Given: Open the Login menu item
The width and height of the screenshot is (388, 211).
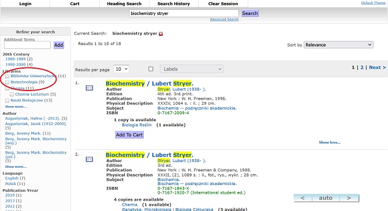Looking at the screenshot, I should pos(25,3).
